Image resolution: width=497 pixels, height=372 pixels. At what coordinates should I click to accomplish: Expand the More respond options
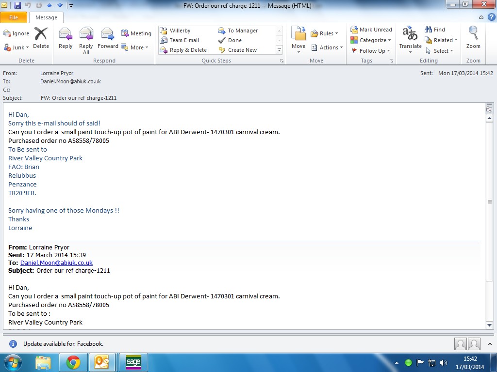point(135,47)
